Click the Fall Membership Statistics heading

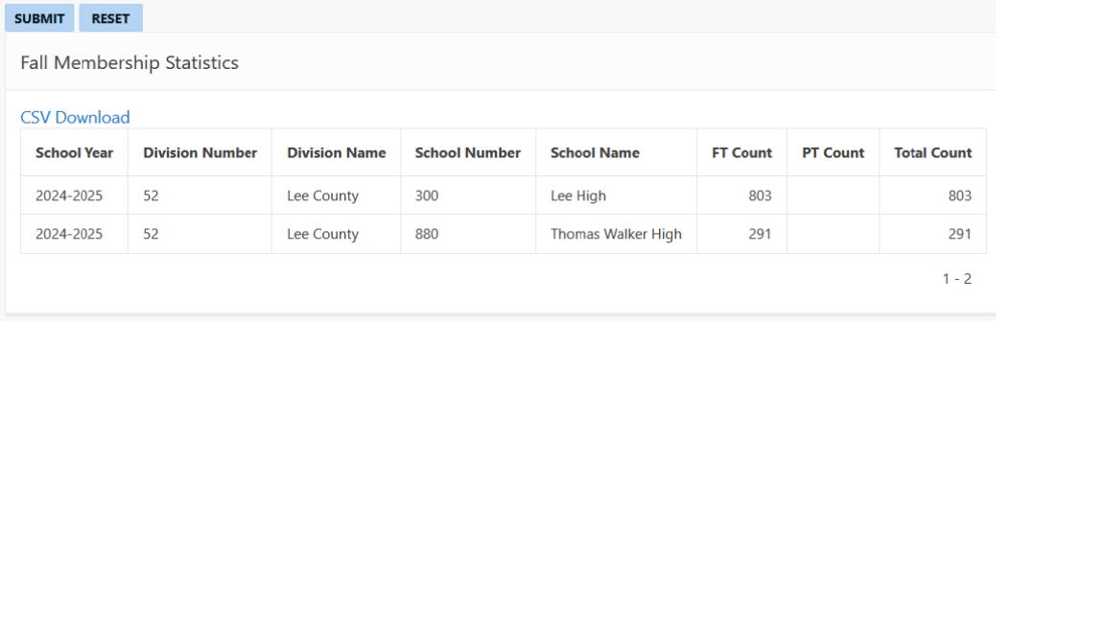click(x=129, y=62)
